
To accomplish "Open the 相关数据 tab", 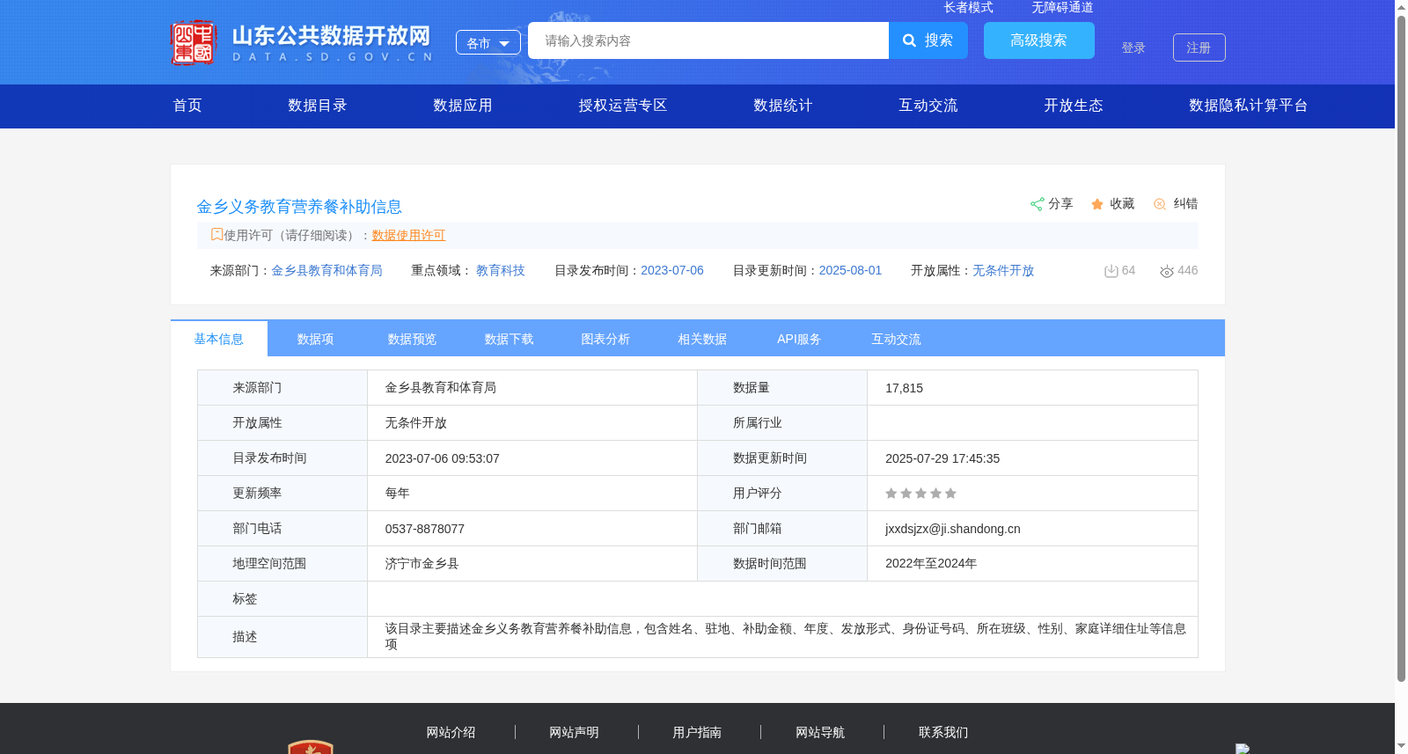I will [x=702, y=339].
